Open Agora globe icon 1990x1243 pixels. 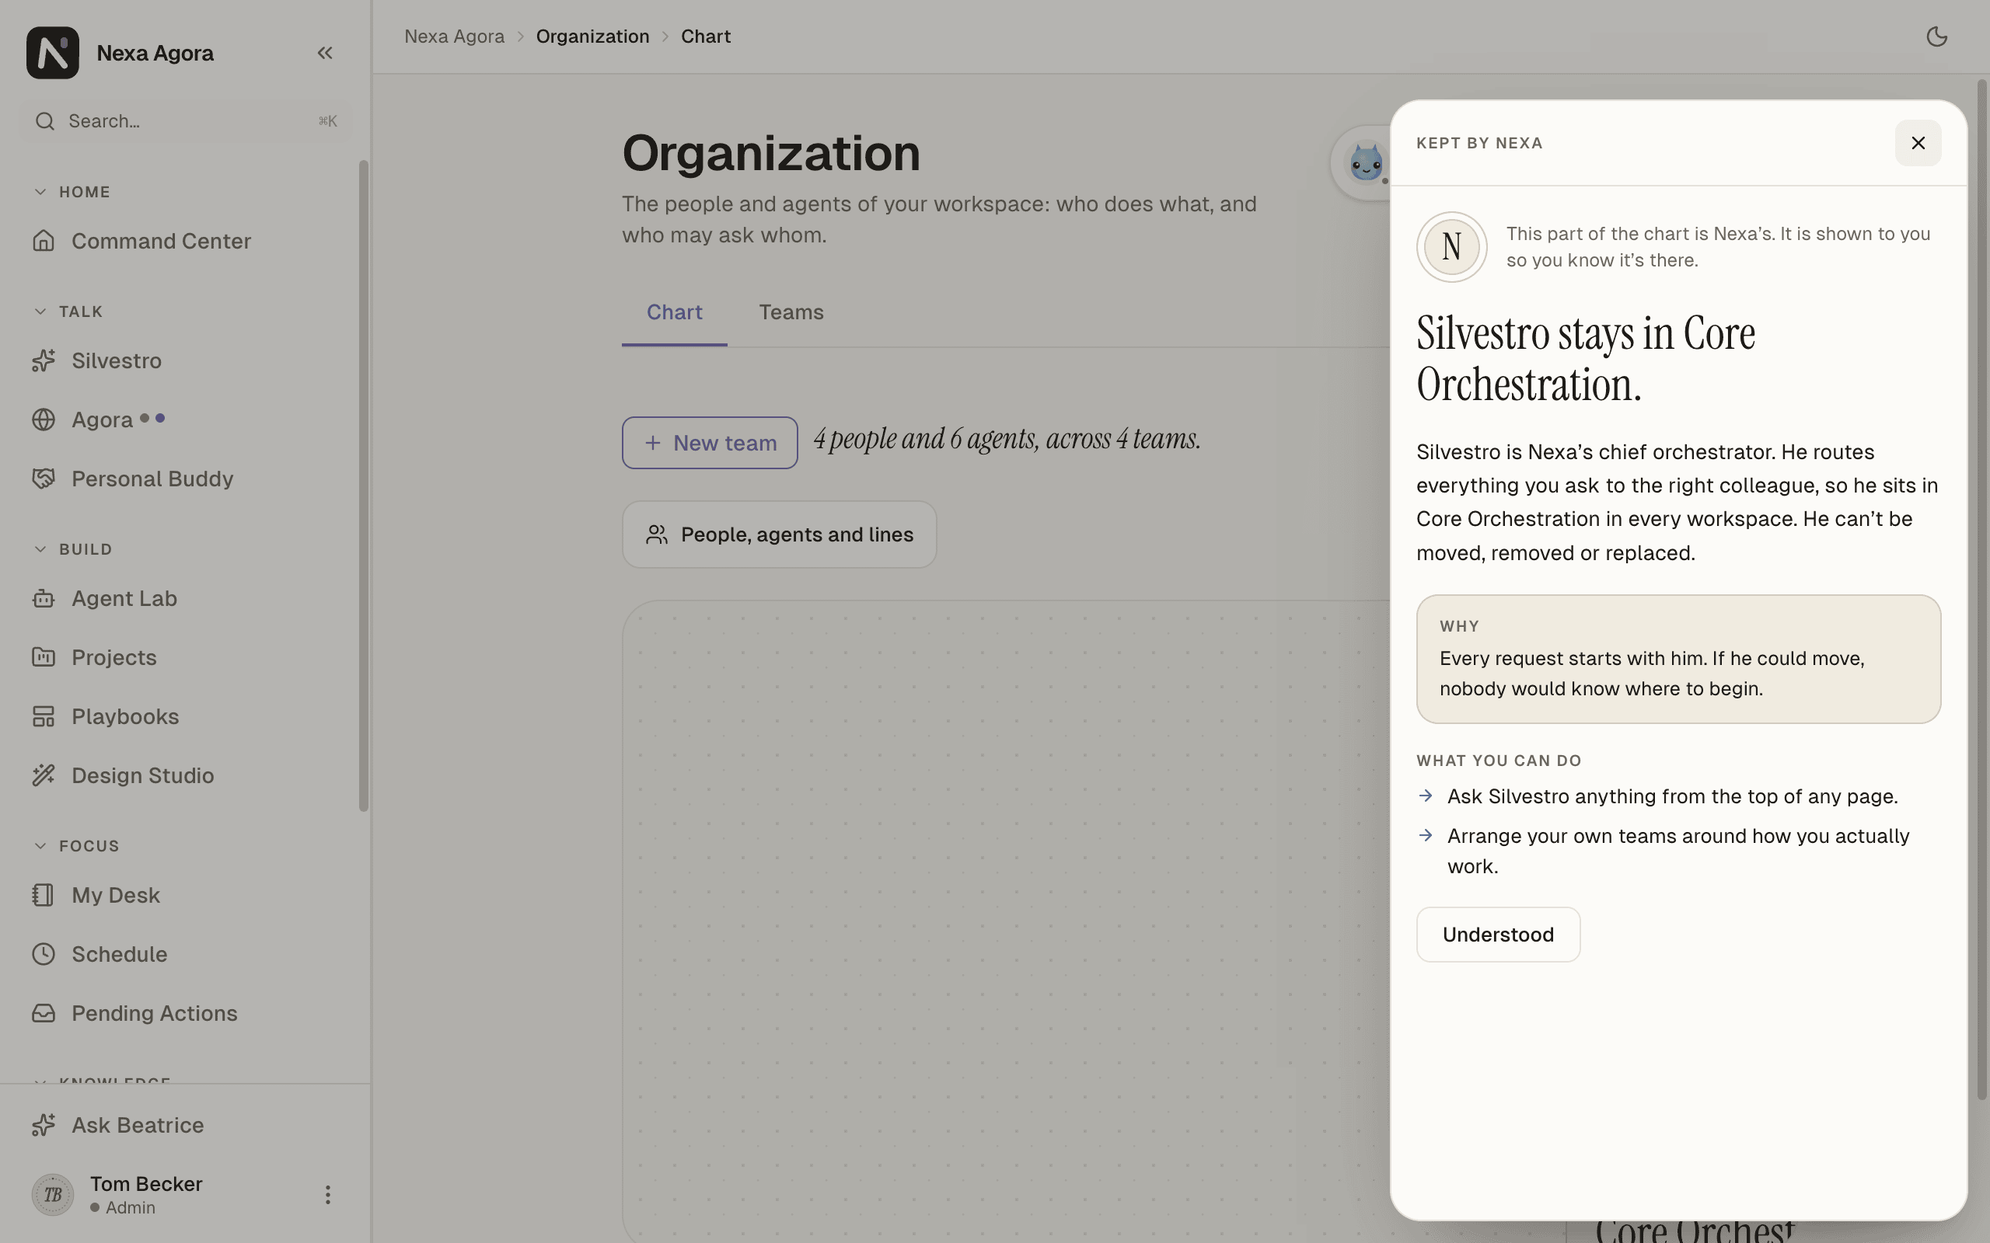44,420
